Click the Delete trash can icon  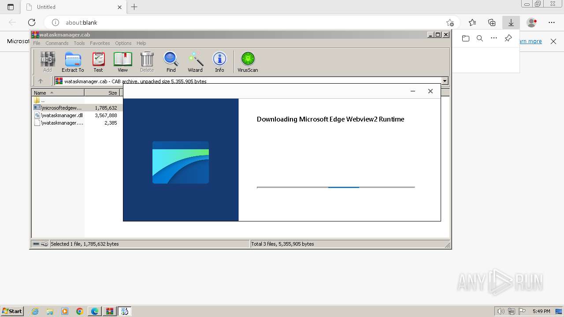(x=147, y=62)
